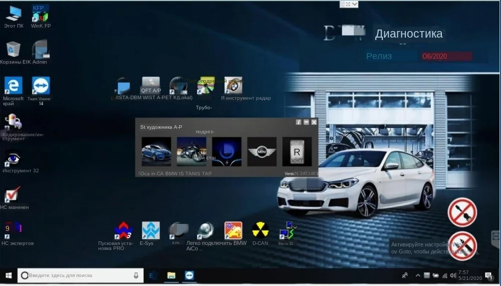Click the volume speaker tray icon
The width and height of the screenshot is (501, 286).
pyautogui.click(x=453, y=275)
